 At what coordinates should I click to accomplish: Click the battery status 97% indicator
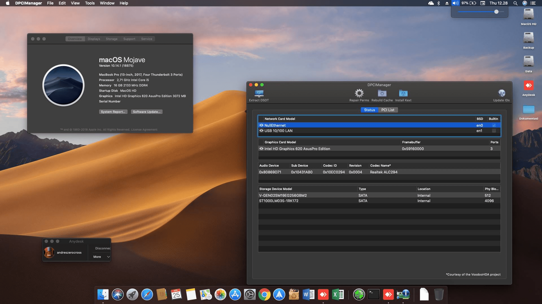coord(469,3)
